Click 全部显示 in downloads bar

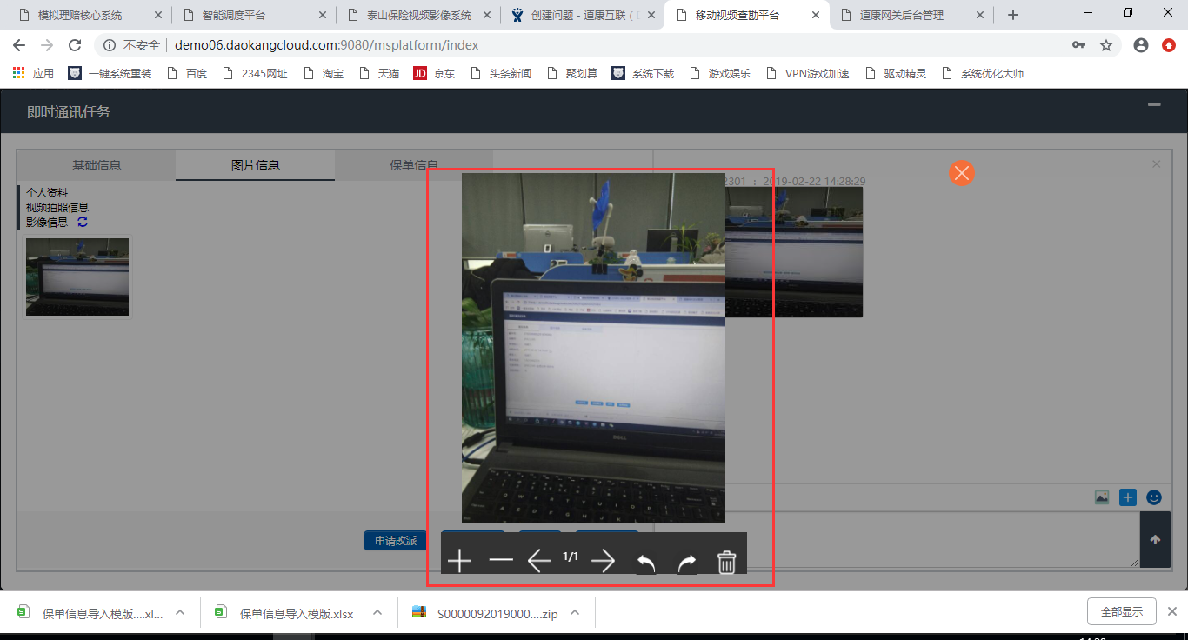click(x=1122, y=611)
